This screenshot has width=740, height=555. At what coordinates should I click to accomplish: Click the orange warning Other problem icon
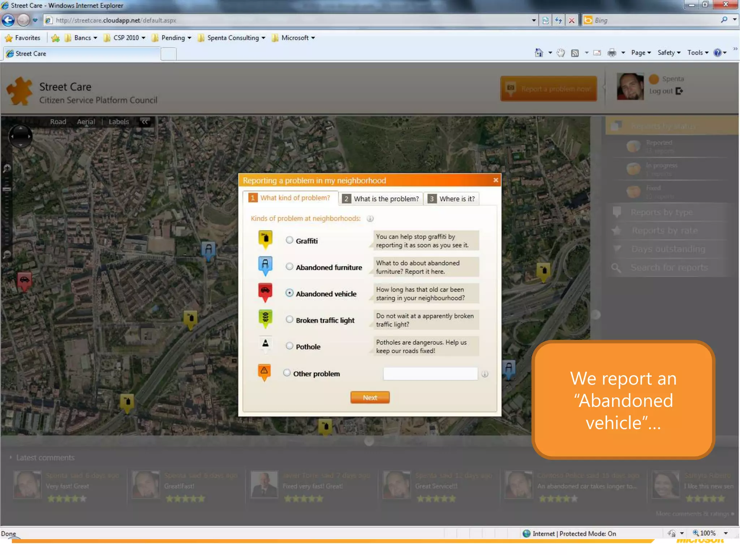pyautogui.click(x=264, y=372)
